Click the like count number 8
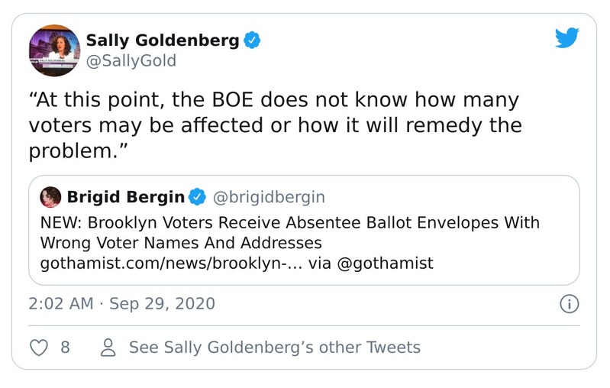610x388 pixels. pyautogui.click(x=65, y=348)
